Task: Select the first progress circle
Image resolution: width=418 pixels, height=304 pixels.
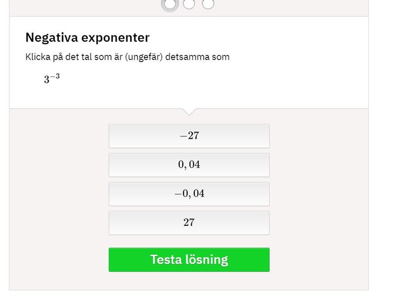Action: [x=170, y=4]
